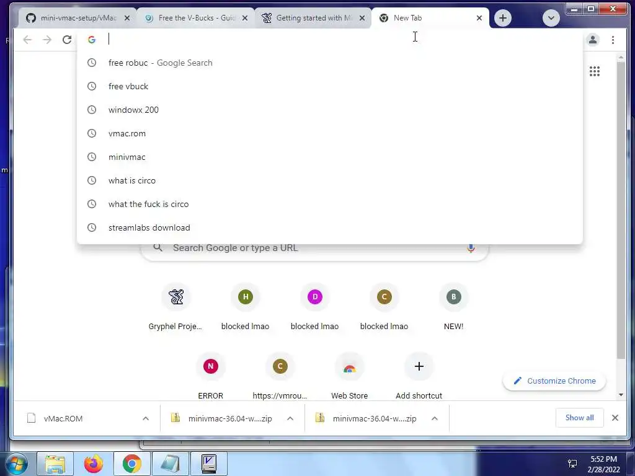Click the network tray icon
Screen dimensions: 635x476
(572, 464)
